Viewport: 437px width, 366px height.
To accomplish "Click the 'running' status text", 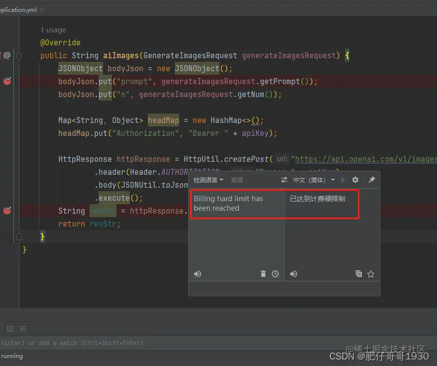I will coord(12,356).
